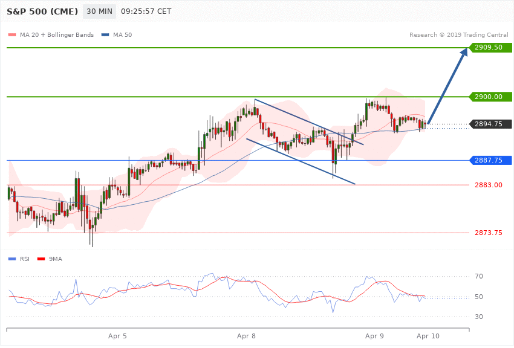The image size is (514, 348).
Task: Click the 2900.00 green resistance price tag
Action: tap(491, 97)
